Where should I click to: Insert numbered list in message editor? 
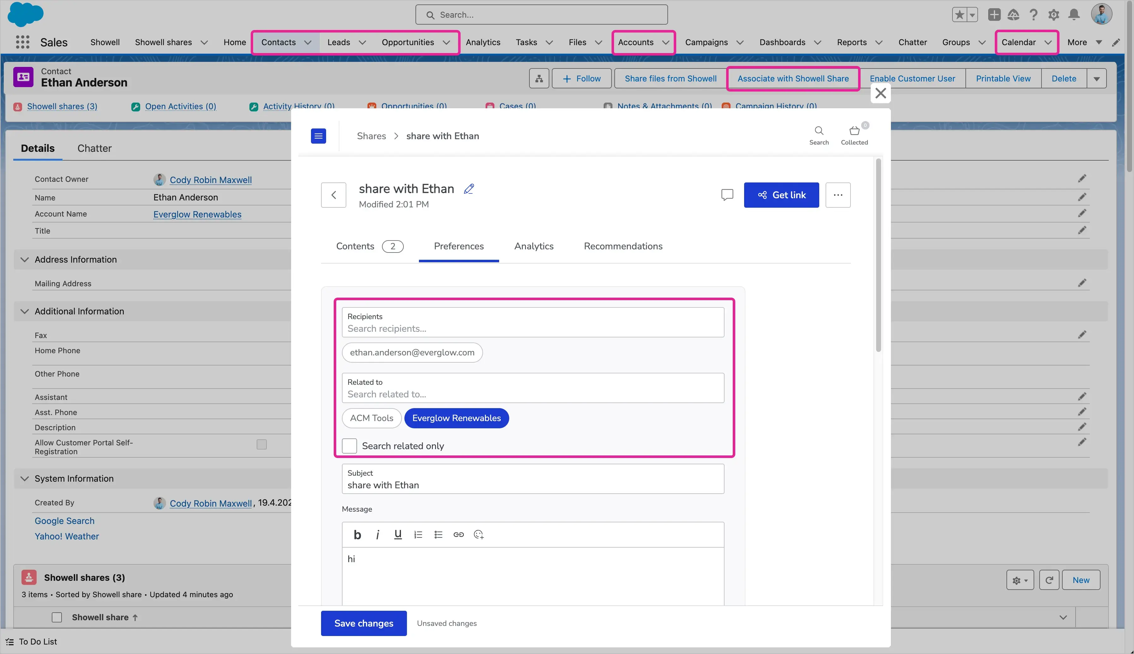418,534
